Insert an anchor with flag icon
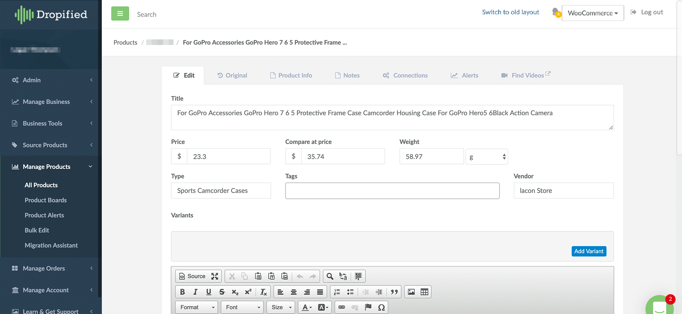Viewport: 682px width, 314px height. [368, 307]
